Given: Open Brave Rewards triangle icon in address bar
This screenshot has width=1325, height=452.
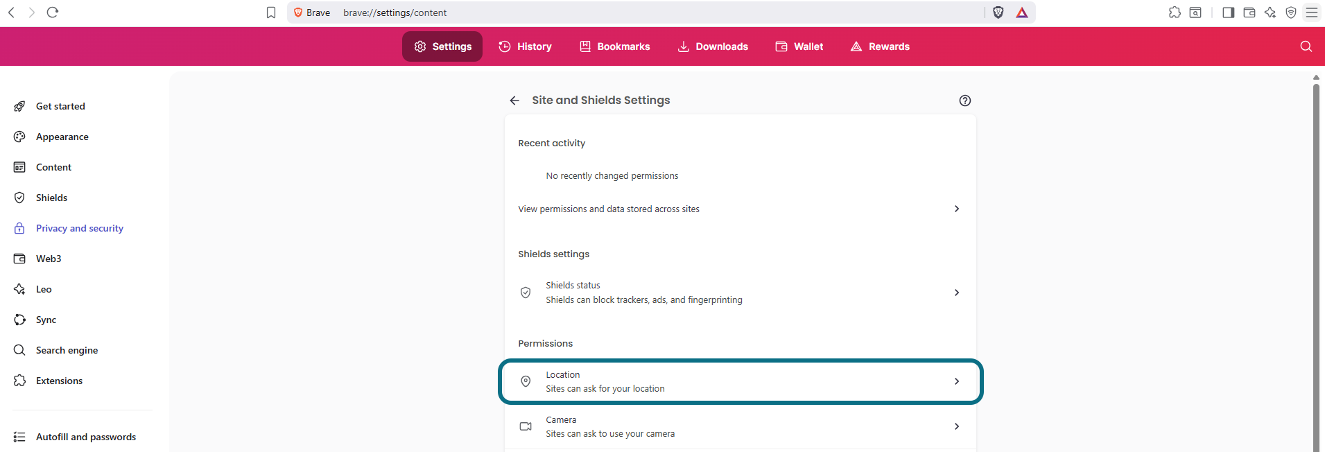Looking at the screenshot, I should click(1022, 12).
